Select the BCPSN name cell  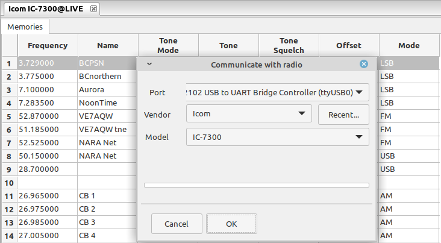pyautogui.click(x=107, y=63)
